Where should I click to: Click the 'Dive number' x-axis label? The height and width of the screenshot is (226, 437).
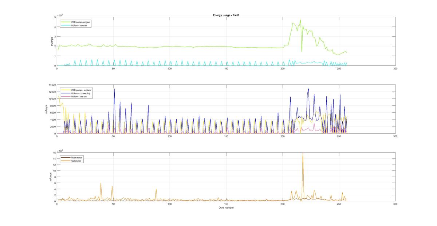[226, 208]
